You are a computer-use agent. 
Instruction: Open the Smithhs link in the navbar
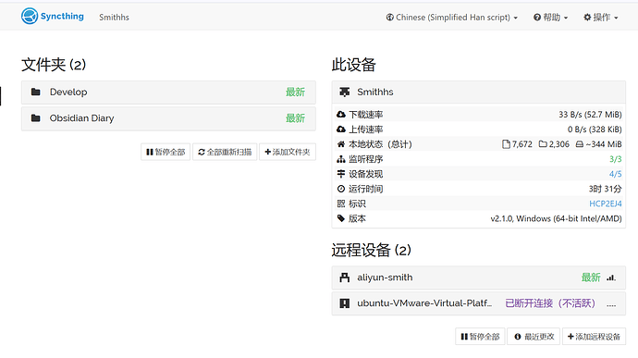(x=114, y=17)
